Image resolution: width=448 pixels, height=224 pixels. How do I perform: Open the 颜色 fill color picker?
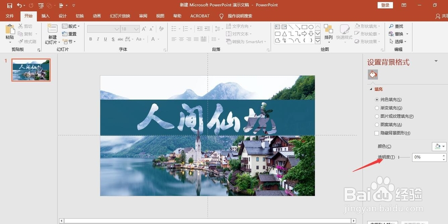[439, 147]
